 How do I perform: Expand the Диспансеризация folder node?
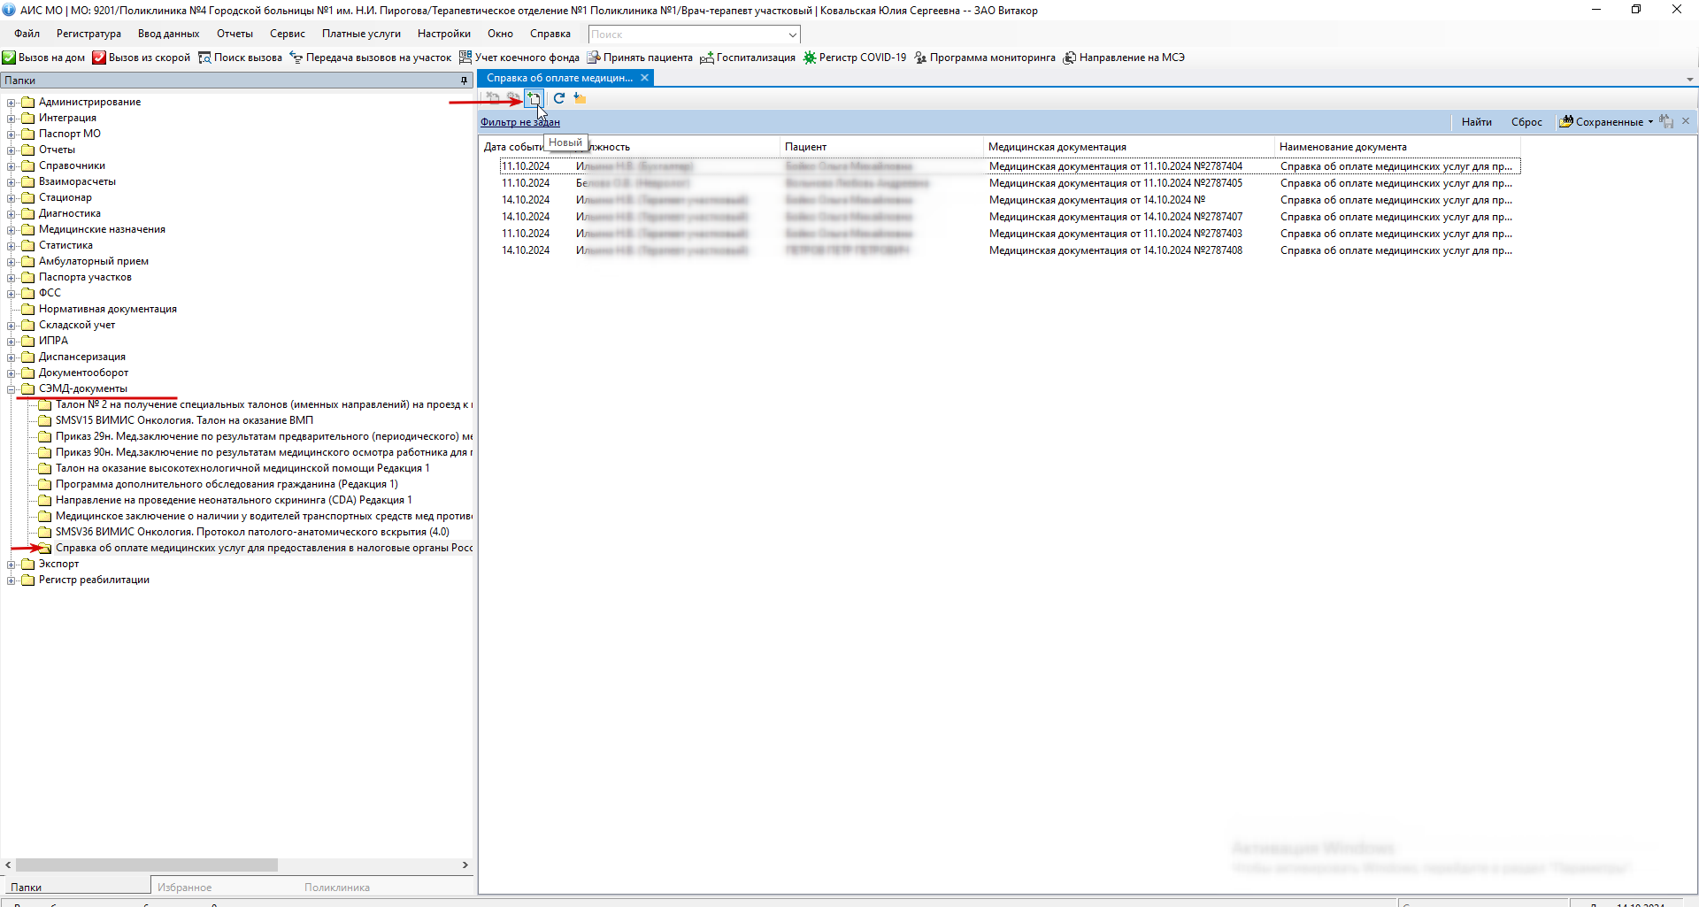coord(12,357)
